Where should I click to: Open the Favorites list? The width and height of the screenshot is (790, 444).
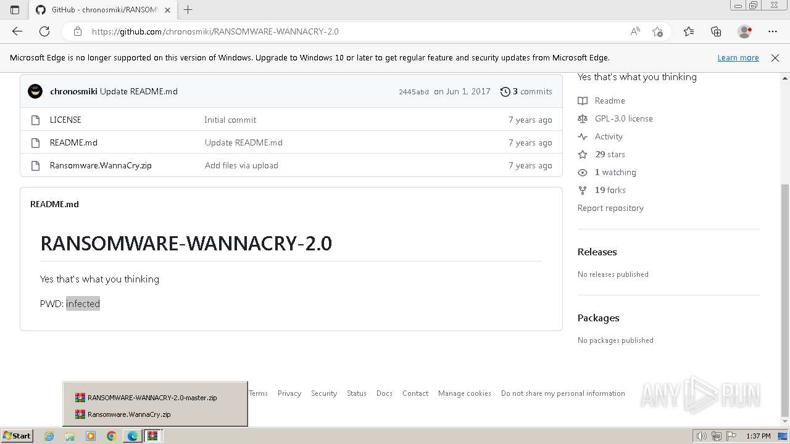(689, 31)
